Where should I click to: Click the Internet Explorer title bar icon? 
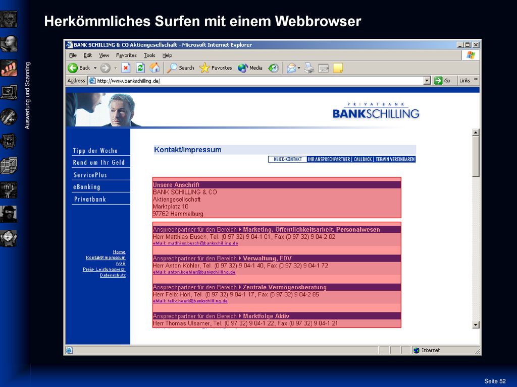point(69,45)
